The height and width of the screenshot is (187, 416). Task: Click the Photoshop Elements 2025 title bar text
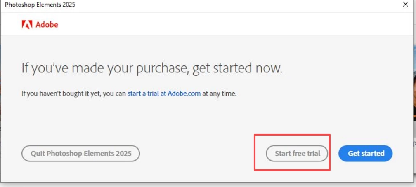click(40, 5)
